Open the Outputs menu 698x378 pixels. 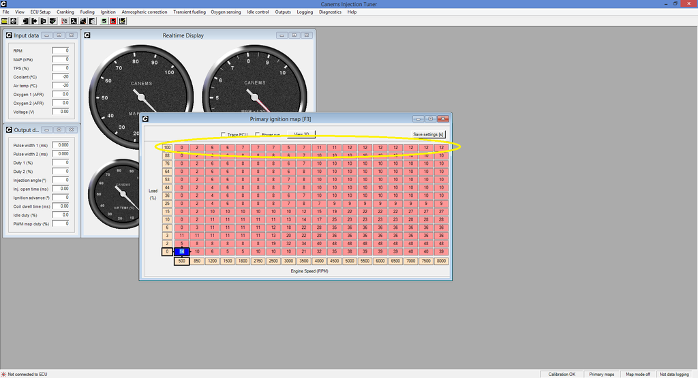coord(283,12)
